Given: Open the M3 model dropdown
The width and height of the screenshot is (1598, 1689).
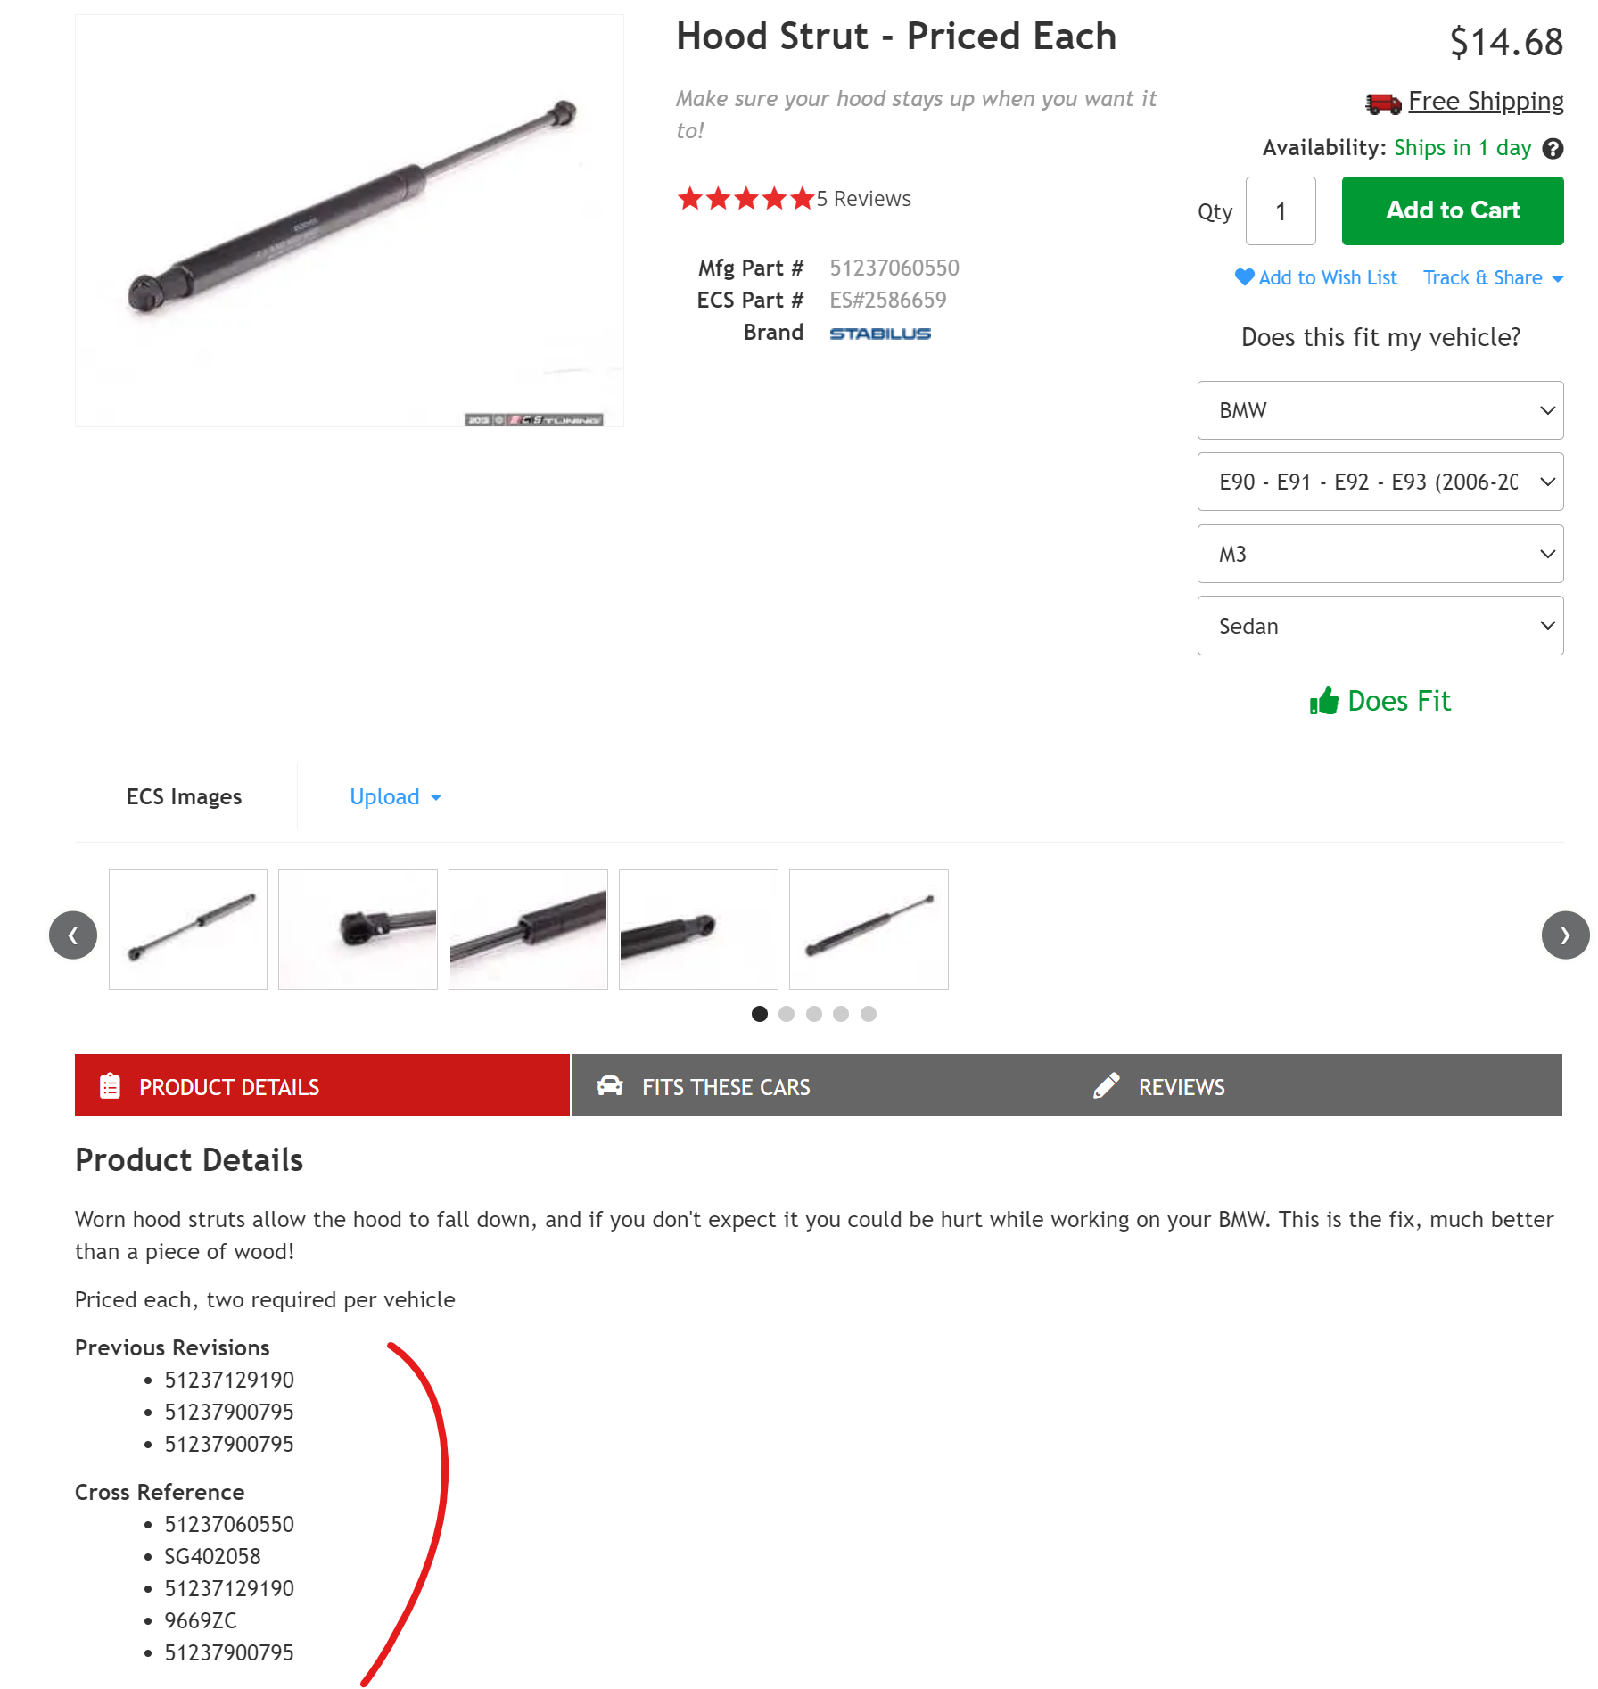Looking at the screenshot, I should [x=1380, y=554].
